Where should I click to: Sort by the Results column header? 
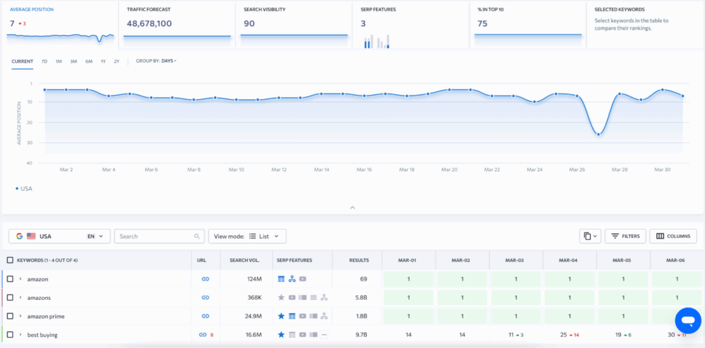(x=359, y=260)
